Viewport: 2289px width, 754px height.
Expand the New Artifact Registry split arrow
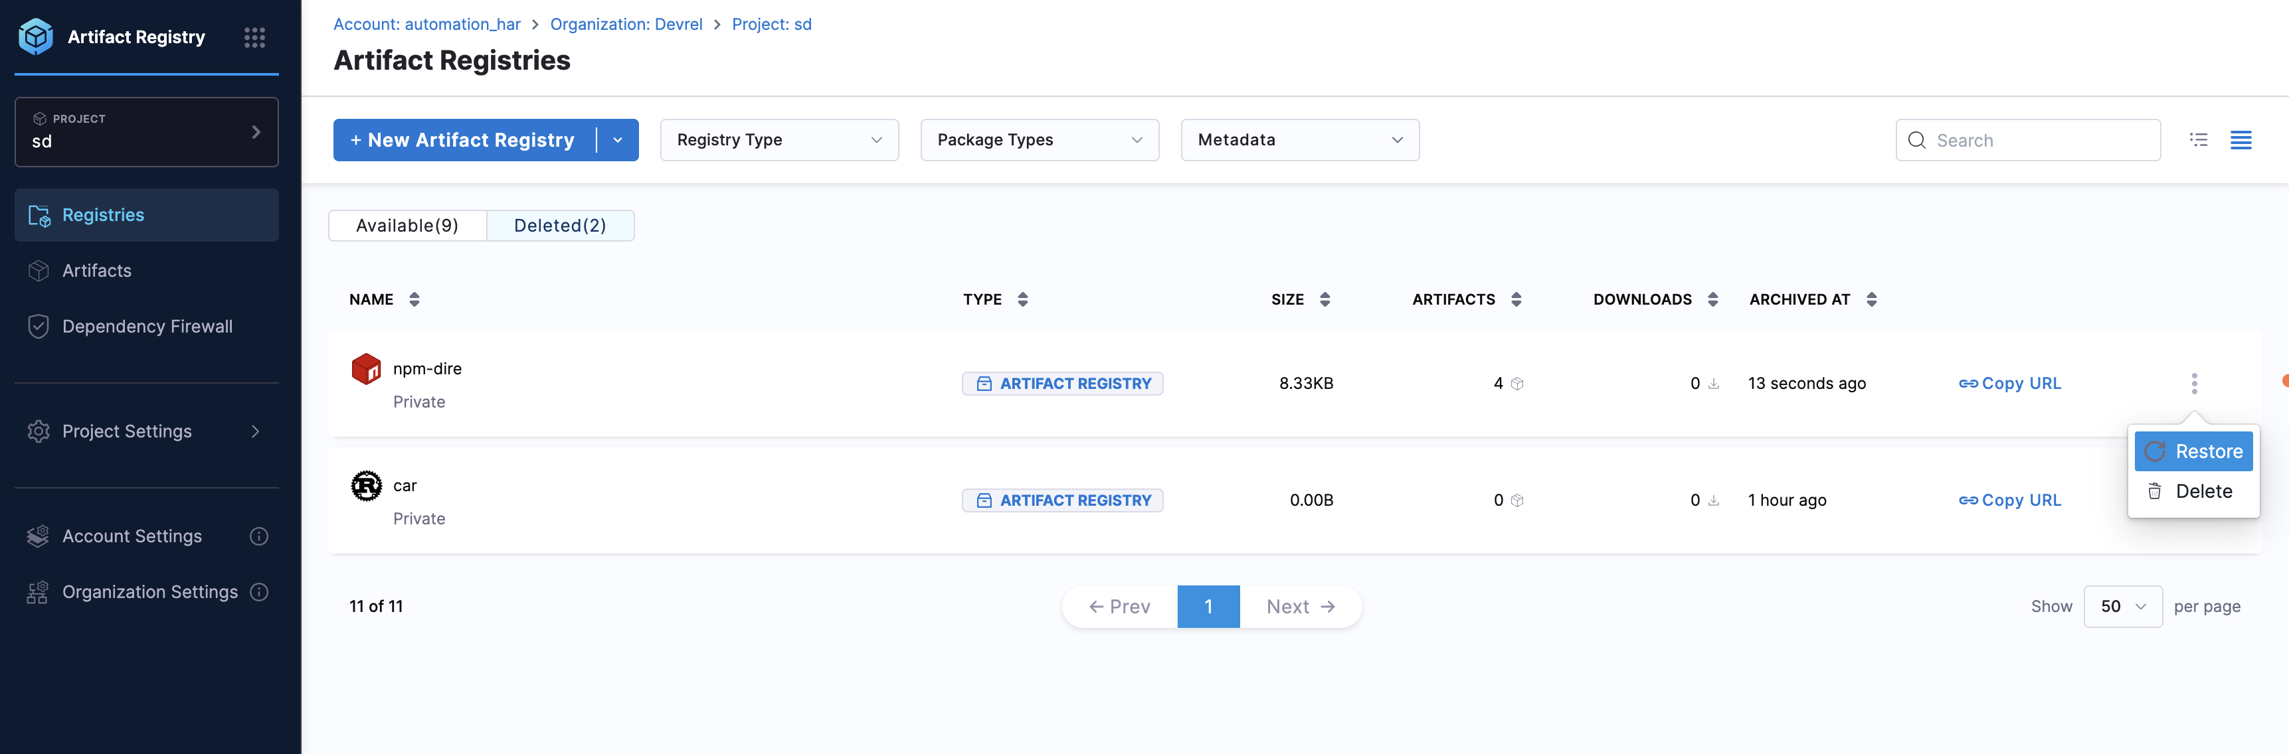point(618,139)
